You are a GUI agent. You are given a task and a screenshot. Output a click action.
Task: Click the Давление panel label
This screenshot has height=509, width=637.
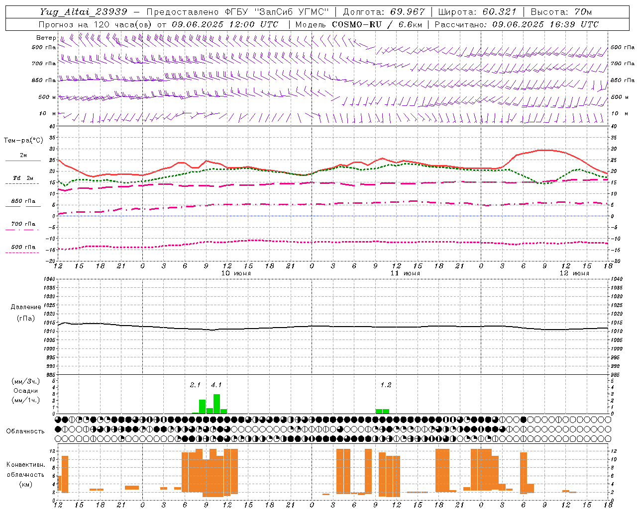click(x=26, y=307)
